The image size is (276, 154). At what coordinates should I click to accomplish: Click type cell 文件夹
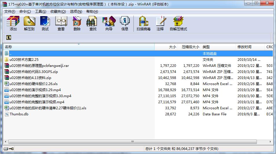pos(208,60)
